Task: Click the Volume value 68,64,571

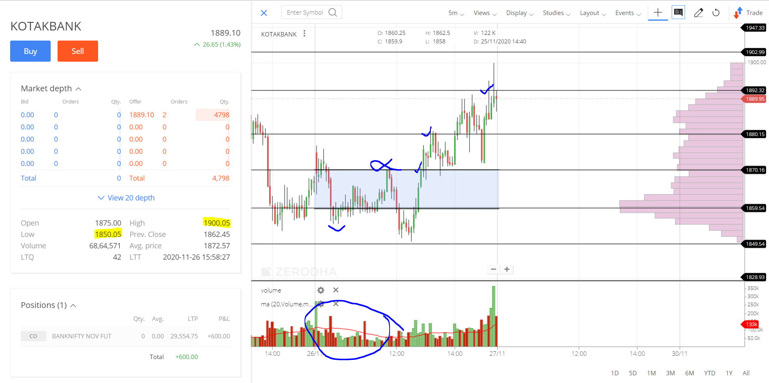Action: [x=105, y=245]
